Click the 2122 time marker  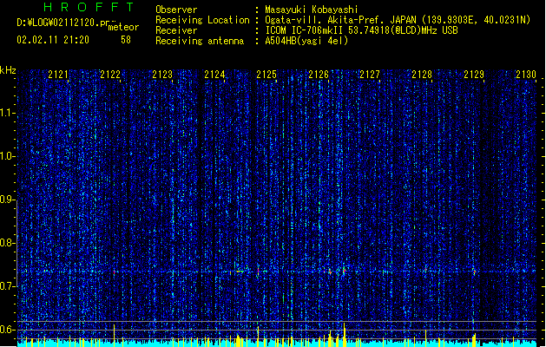(110, 75)
